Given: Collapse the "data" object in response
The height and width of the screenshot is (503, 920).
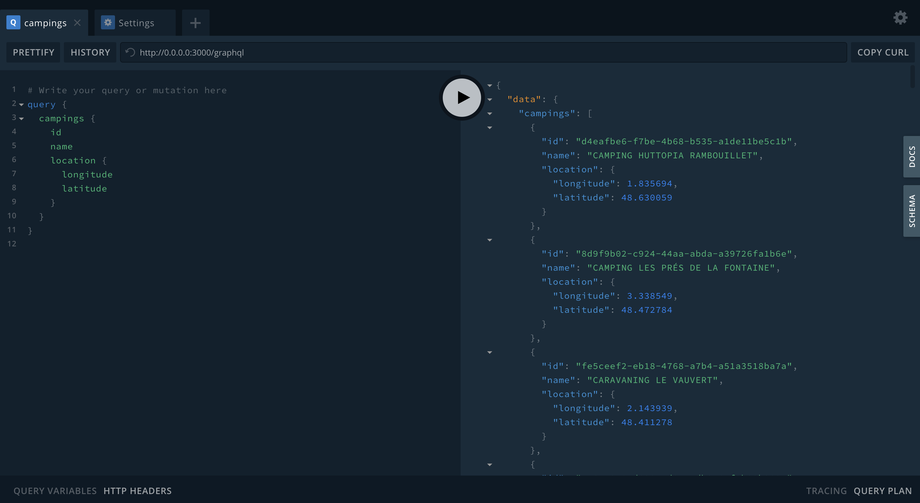Looking at the screenshot, I should click(x=490, y=100).
